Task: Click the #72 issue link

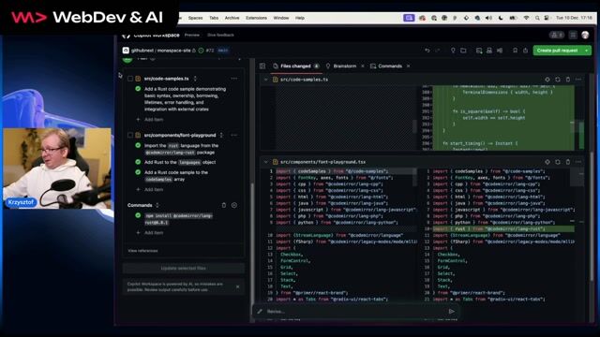Action: [210, 51]
